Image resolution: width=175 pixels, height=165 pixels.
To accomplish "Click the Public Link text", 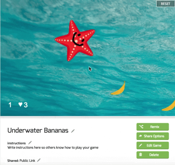I will pos(27,161).
